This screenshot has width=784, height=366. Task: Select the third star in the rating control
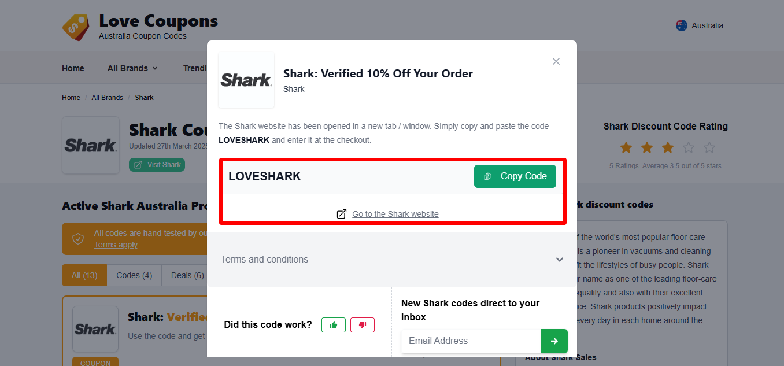point(667,147)
